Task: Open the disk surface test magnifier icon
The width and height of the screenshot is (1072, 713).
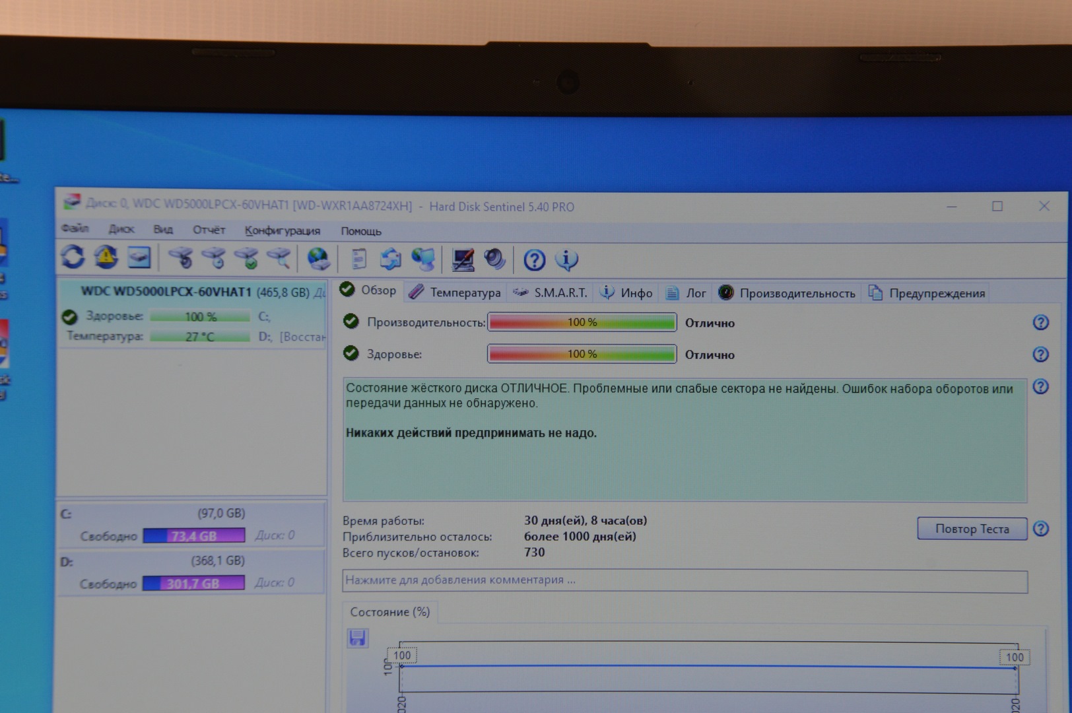Action: click(279, 259)
